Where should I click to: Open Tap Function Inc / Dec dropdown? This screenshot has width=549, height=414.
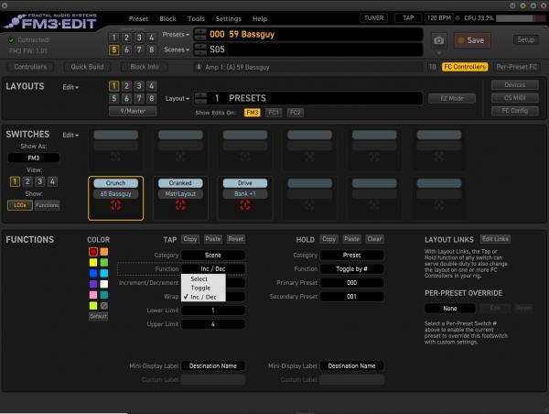pos(213,269)
